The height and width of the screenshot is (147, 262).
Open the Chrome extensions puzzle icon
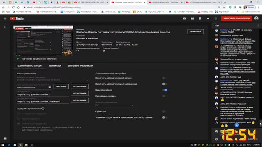(240, 7)
